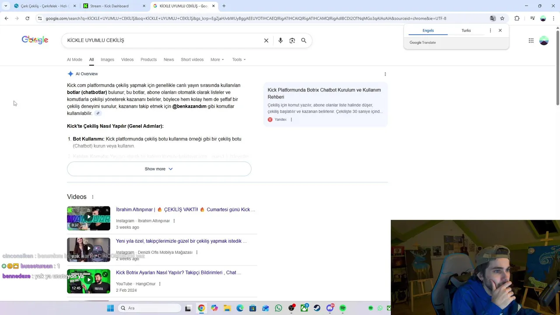Click the taskbar Ara search box
560x315 pixels.
150,308
